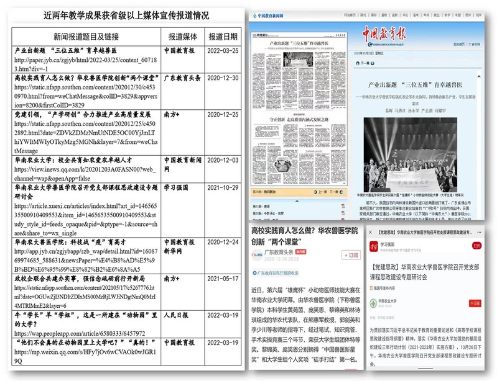
Task: Click the round icon beside 上一版
Action: point(315,192)
